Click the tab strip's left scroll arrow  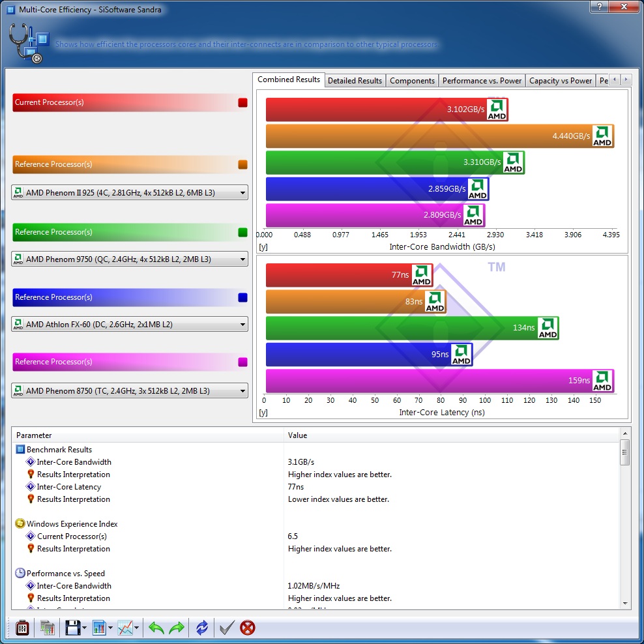point(615,80)
